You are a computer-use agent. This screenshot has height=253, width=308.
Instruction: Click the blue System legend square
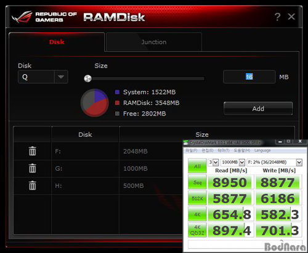pos(117,92)
